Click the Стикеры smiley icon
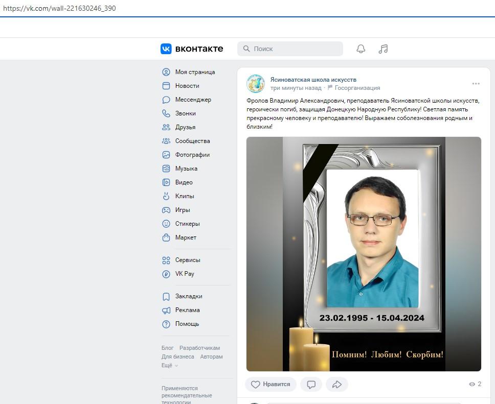Viewport: 495px width, 404px height. click(x=166, y=224)
